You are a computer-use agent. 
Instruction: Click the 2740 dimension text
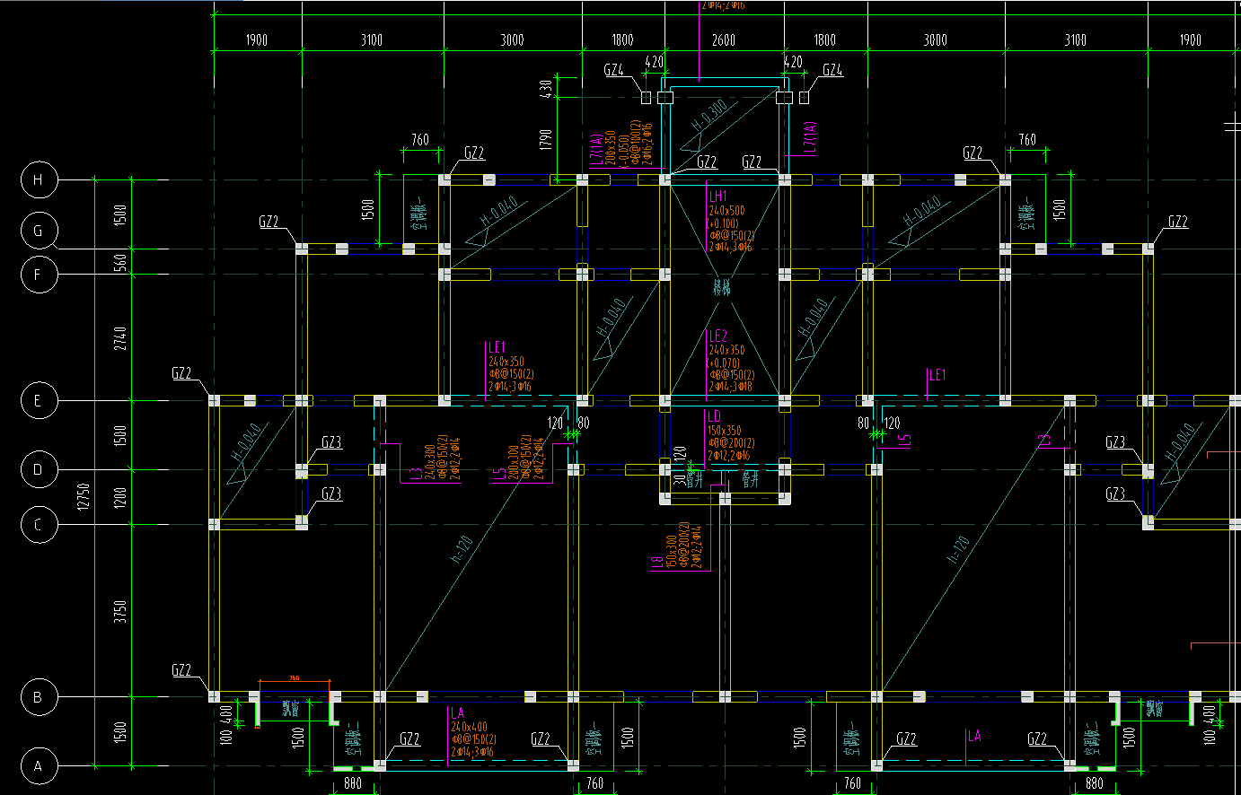pos(120,337)
